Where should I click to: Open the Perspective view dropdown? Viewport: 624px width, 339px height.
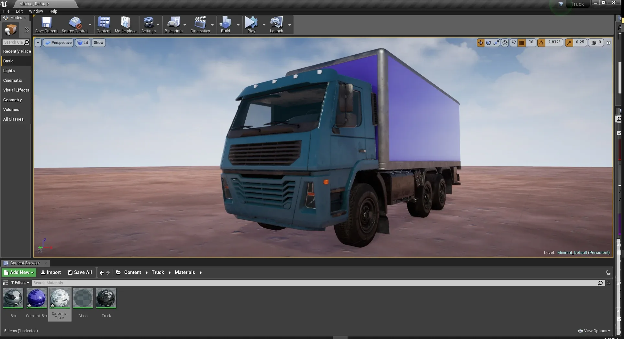[58, 42]
